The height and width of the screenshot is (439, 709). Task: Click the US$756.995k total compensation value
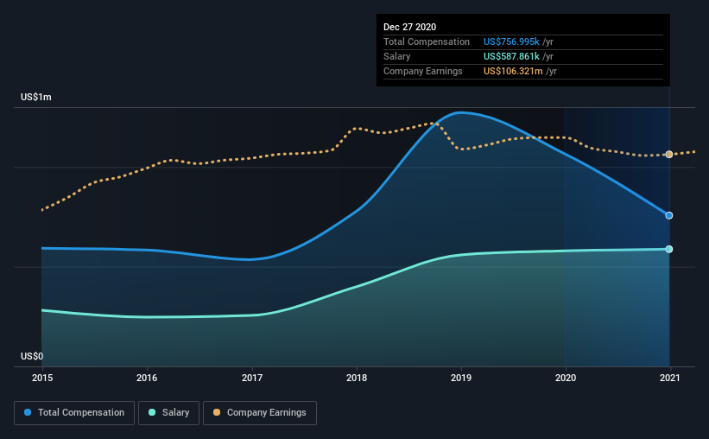coord(511,41)
